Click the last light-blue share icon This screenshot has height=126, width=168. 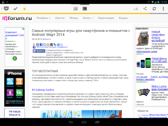click(x=62, y=45)
